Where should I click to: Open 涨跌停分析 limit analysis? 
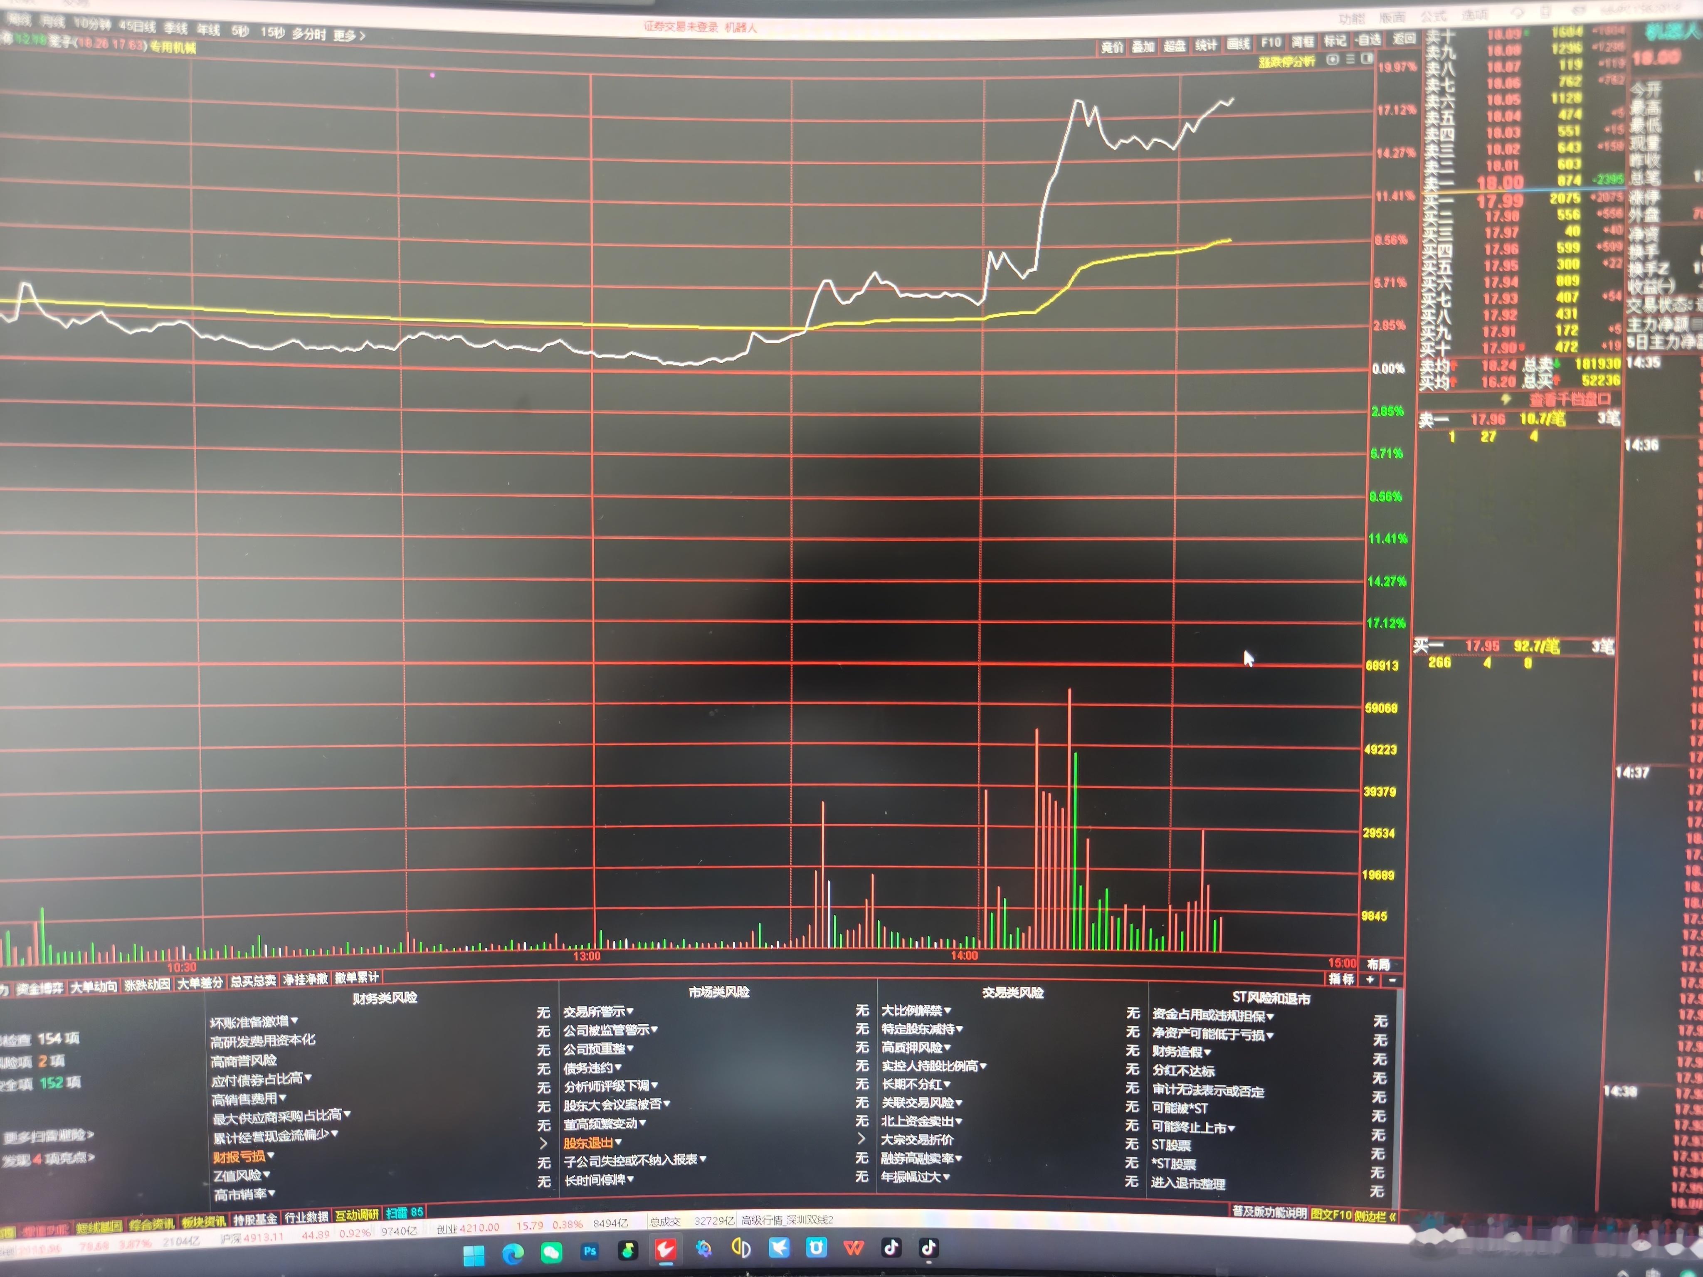tap(1286, 62)
